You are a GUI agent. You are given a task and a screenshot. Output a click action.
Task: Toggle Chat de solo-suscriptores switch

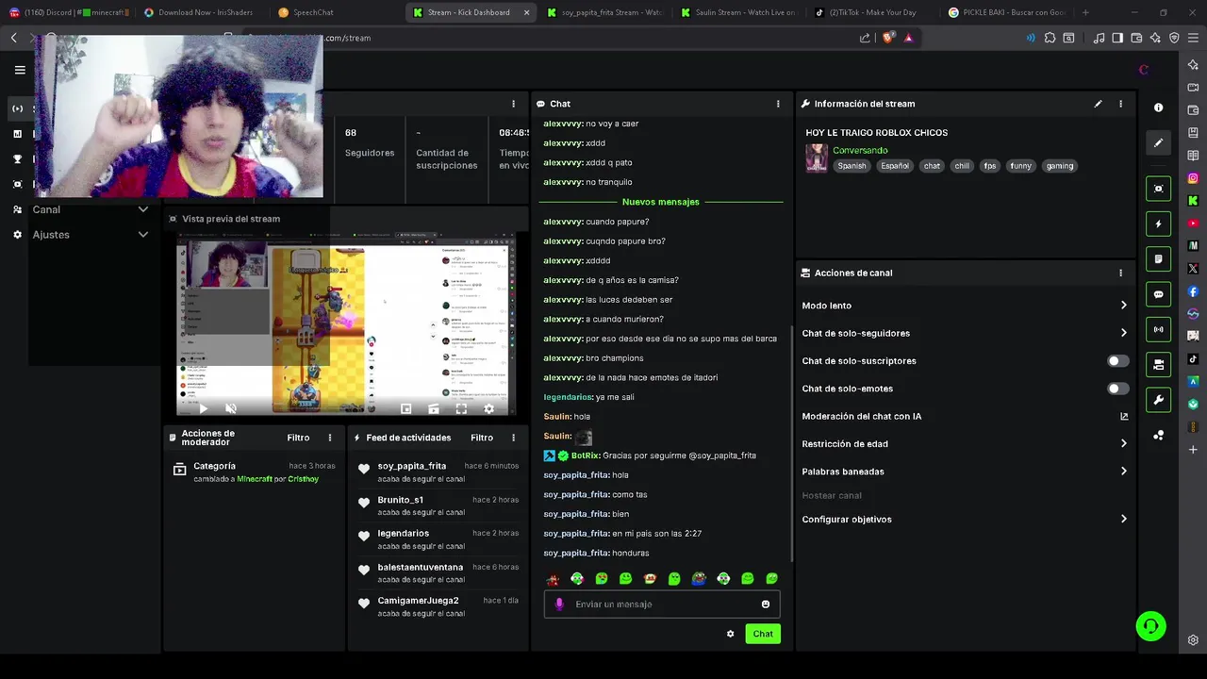tap(1117, 361)
